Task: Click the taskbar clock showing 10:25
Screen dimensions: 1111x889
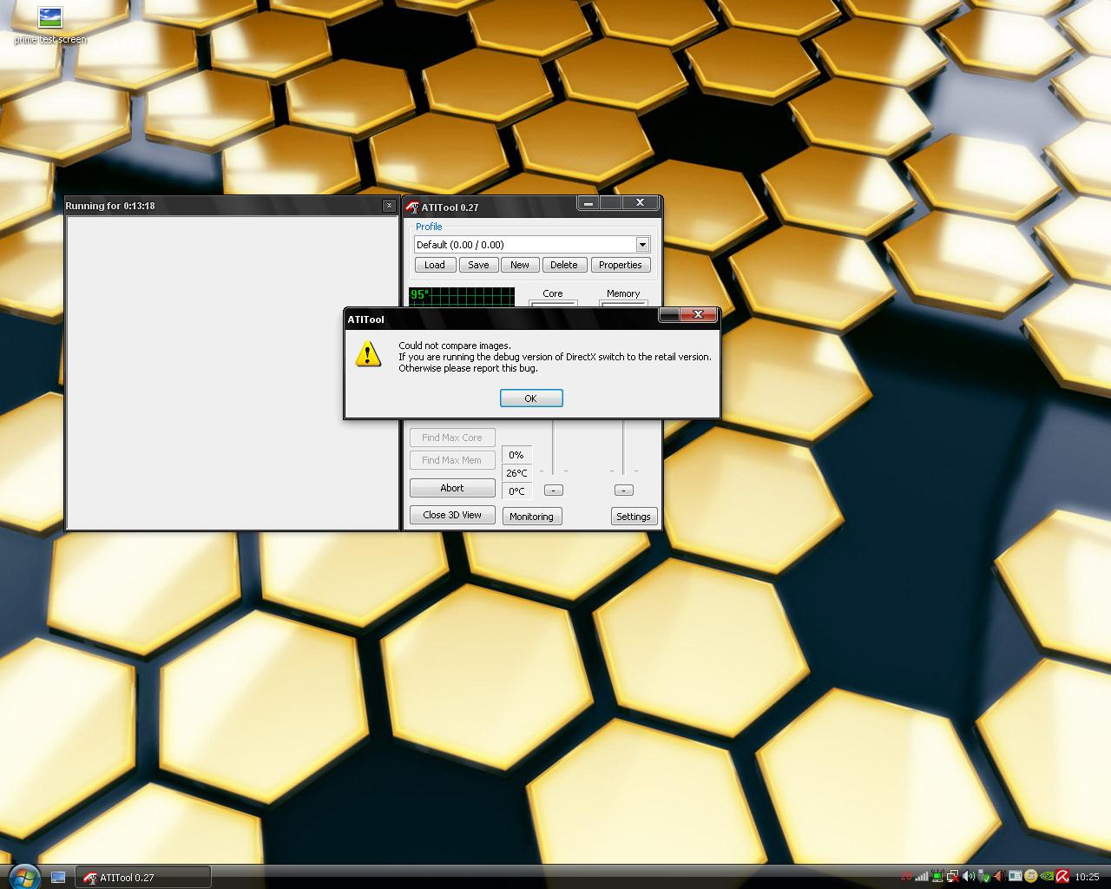Action: click(1087, 877)
